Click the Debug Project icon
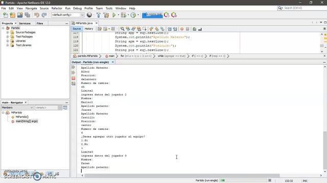 point(124,15)
